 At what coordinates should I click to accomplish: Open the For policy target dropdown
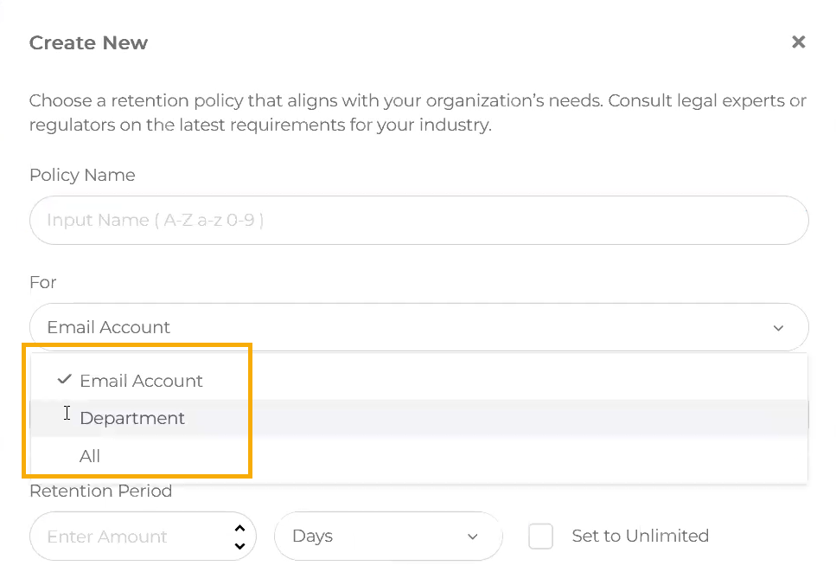[x=419, y=327]
